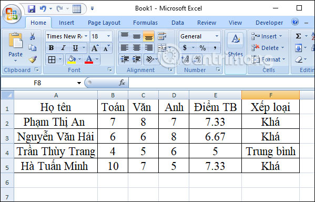Select cell E3 containing 6.67
The image size is (315, 202).
pos(215,136)
